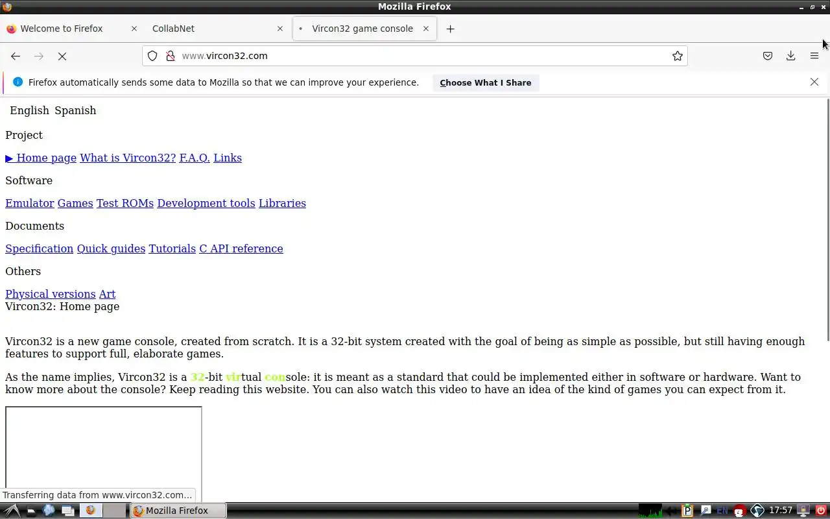The width and height of the screenshot is (830, 519).
Task: Go to the Emulator page
Action: (x=30, y=203)
